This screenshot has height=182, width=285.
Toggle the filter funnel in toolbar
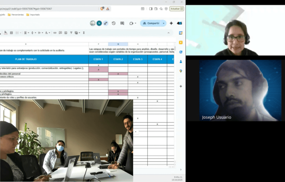click(x=71, y=33)
